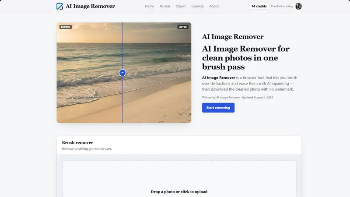
Task: Open the Cleanup nav item
Action: pos(197,6)
